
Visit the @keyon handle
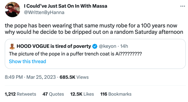click(108, 46)
